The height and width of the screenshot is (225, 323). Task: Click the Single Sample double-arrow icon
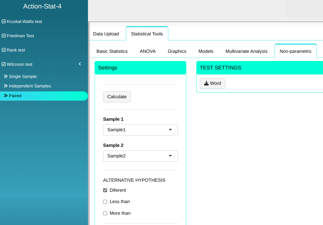(x=6, y=77)
